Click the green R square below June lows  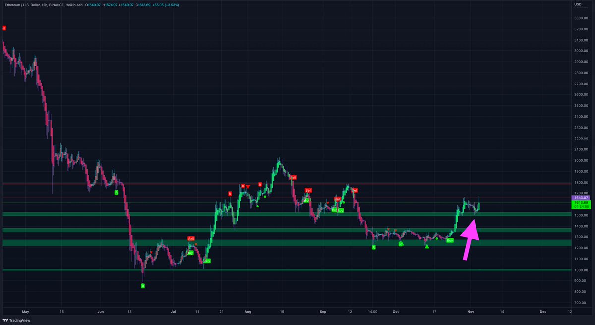click(x=142, y=285)
